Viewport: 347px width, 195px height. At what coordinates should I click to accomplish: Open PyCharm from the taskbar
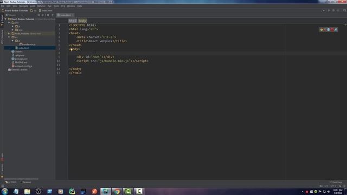click(72, 191)
